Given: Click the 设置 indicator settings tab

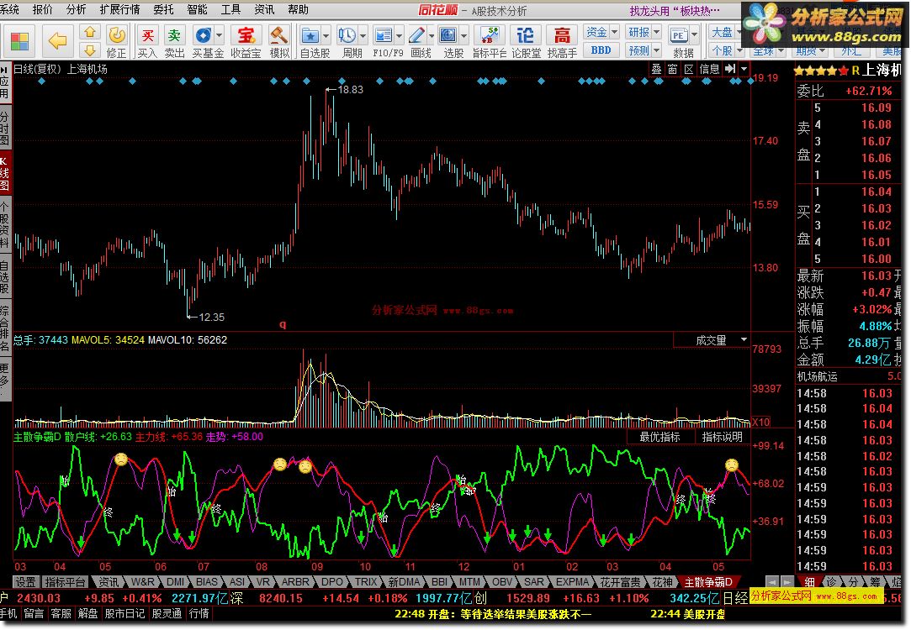Looking at the screenshot, I should pos(25,582).
